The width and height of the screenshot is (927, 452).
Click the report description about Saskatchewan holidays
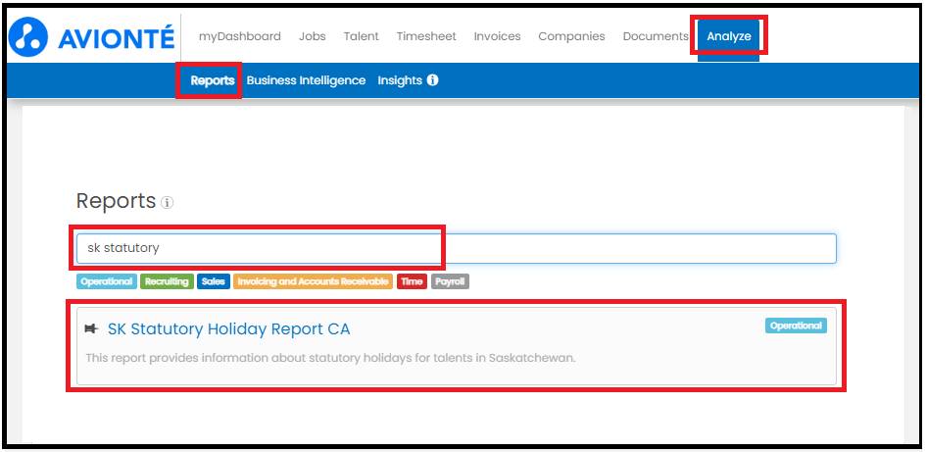pyautogui.click(x=330, y=358)
